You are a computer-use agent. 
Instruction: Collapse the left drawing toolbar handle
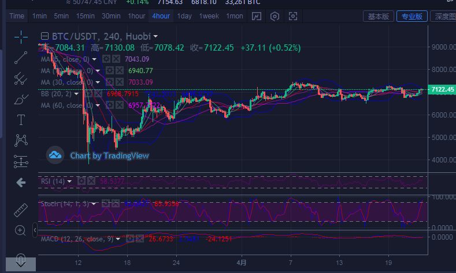pos(35,230)
